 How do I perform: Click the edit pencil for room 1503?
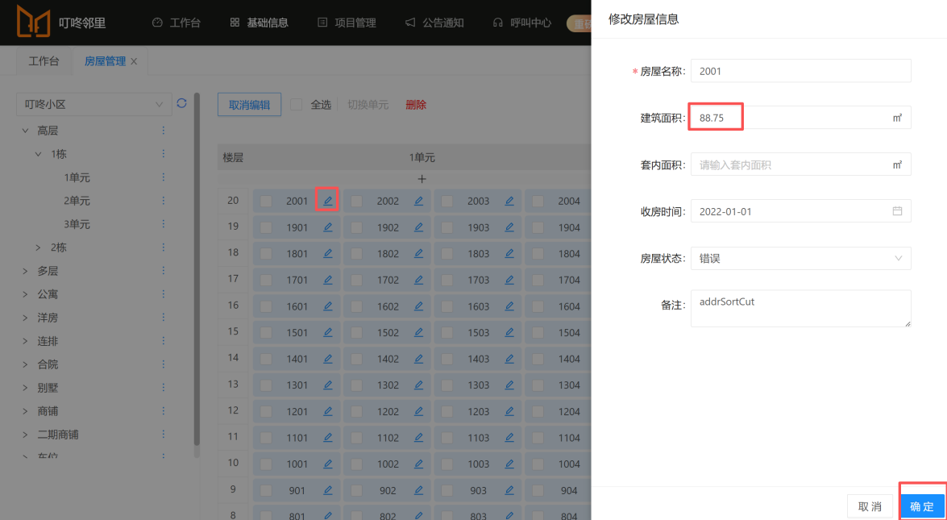point(509,332)
